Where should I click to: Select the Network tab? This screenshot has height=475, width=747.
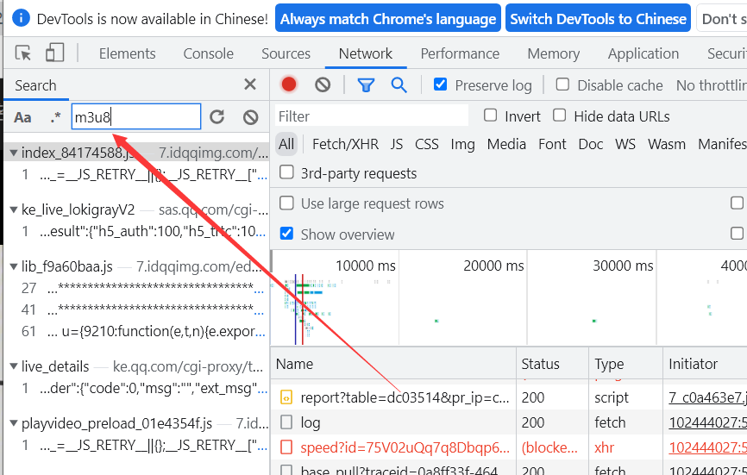(366, 53)
